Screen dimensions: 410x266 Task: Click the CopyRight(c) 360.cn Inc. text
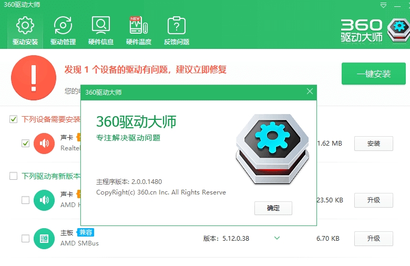pos(161,192)
